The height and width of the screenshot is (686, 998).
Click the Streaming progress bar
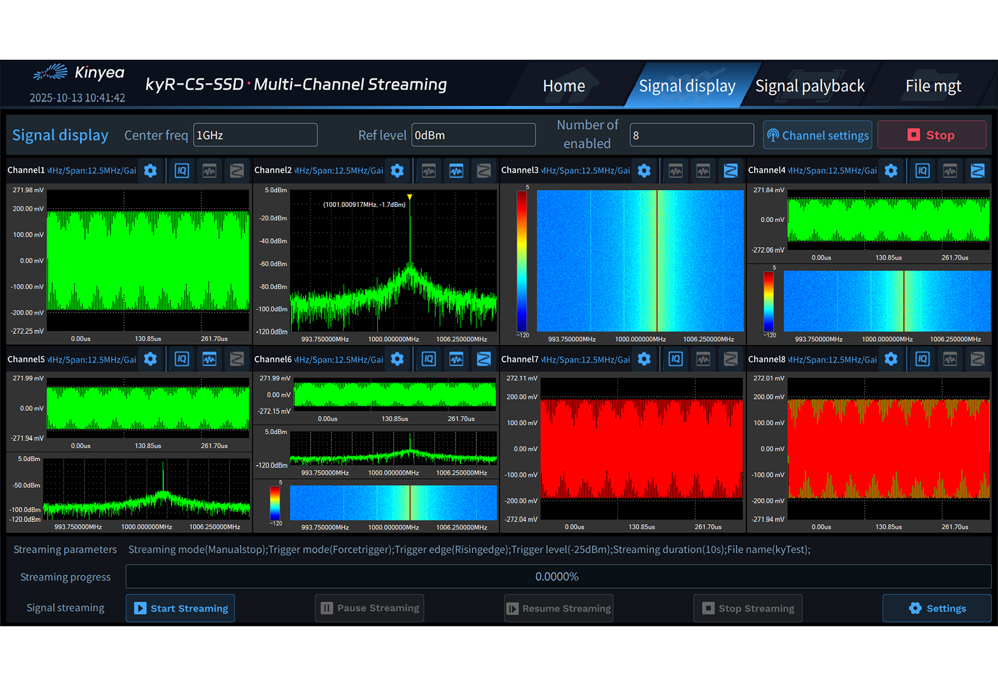point(558,577)
